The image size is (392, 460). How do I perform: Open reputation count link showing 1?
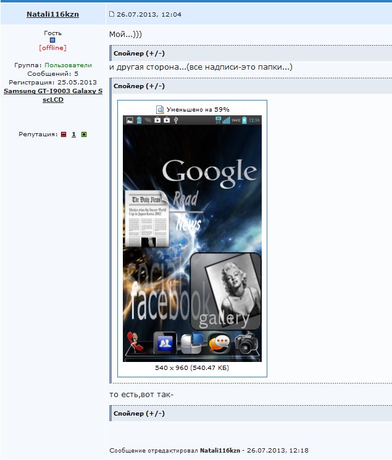73,134
